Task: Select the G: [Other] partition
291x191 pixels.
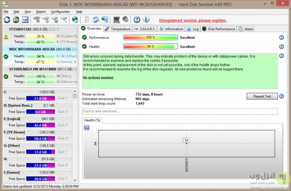Action: 38,149
